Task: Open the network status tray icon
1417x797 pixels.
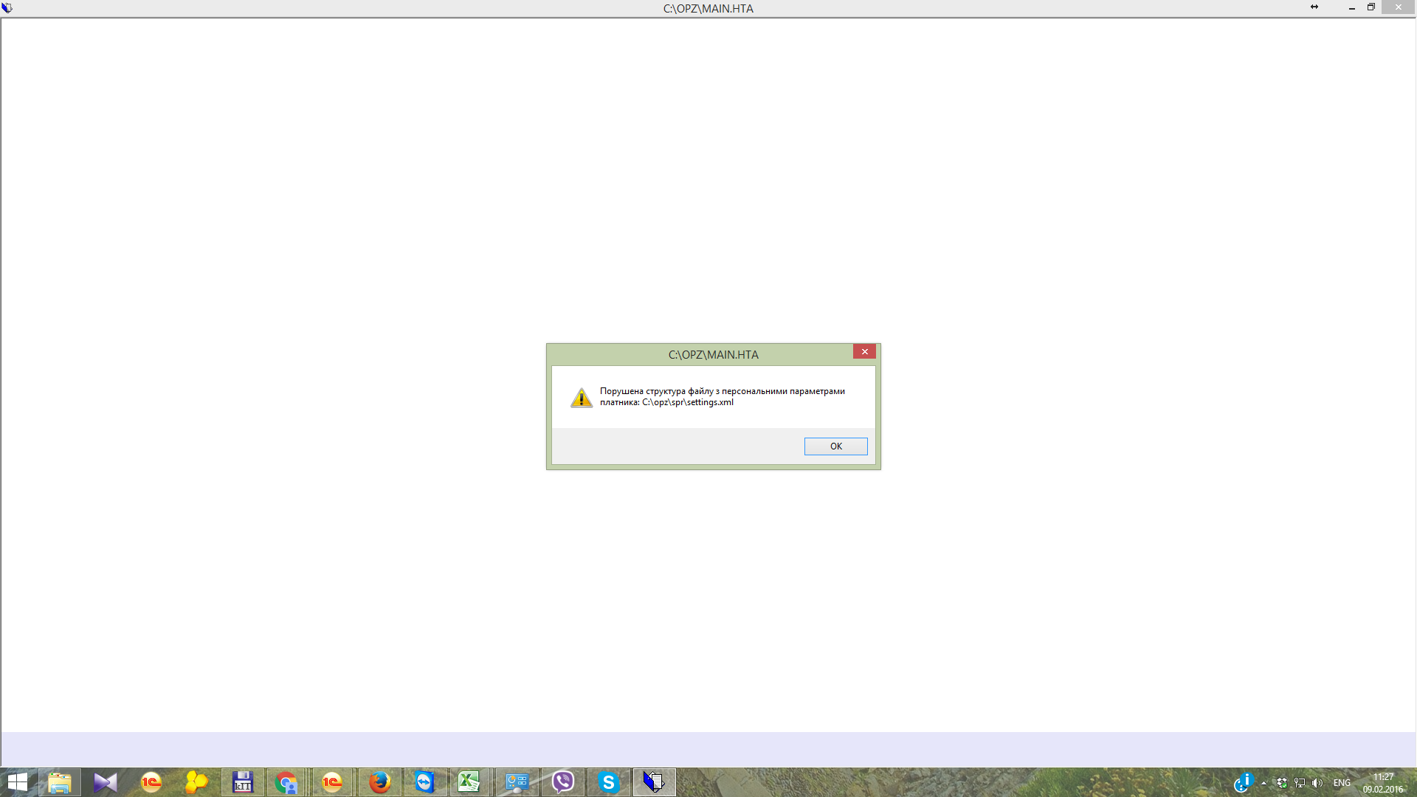Action: (1300, 783)
